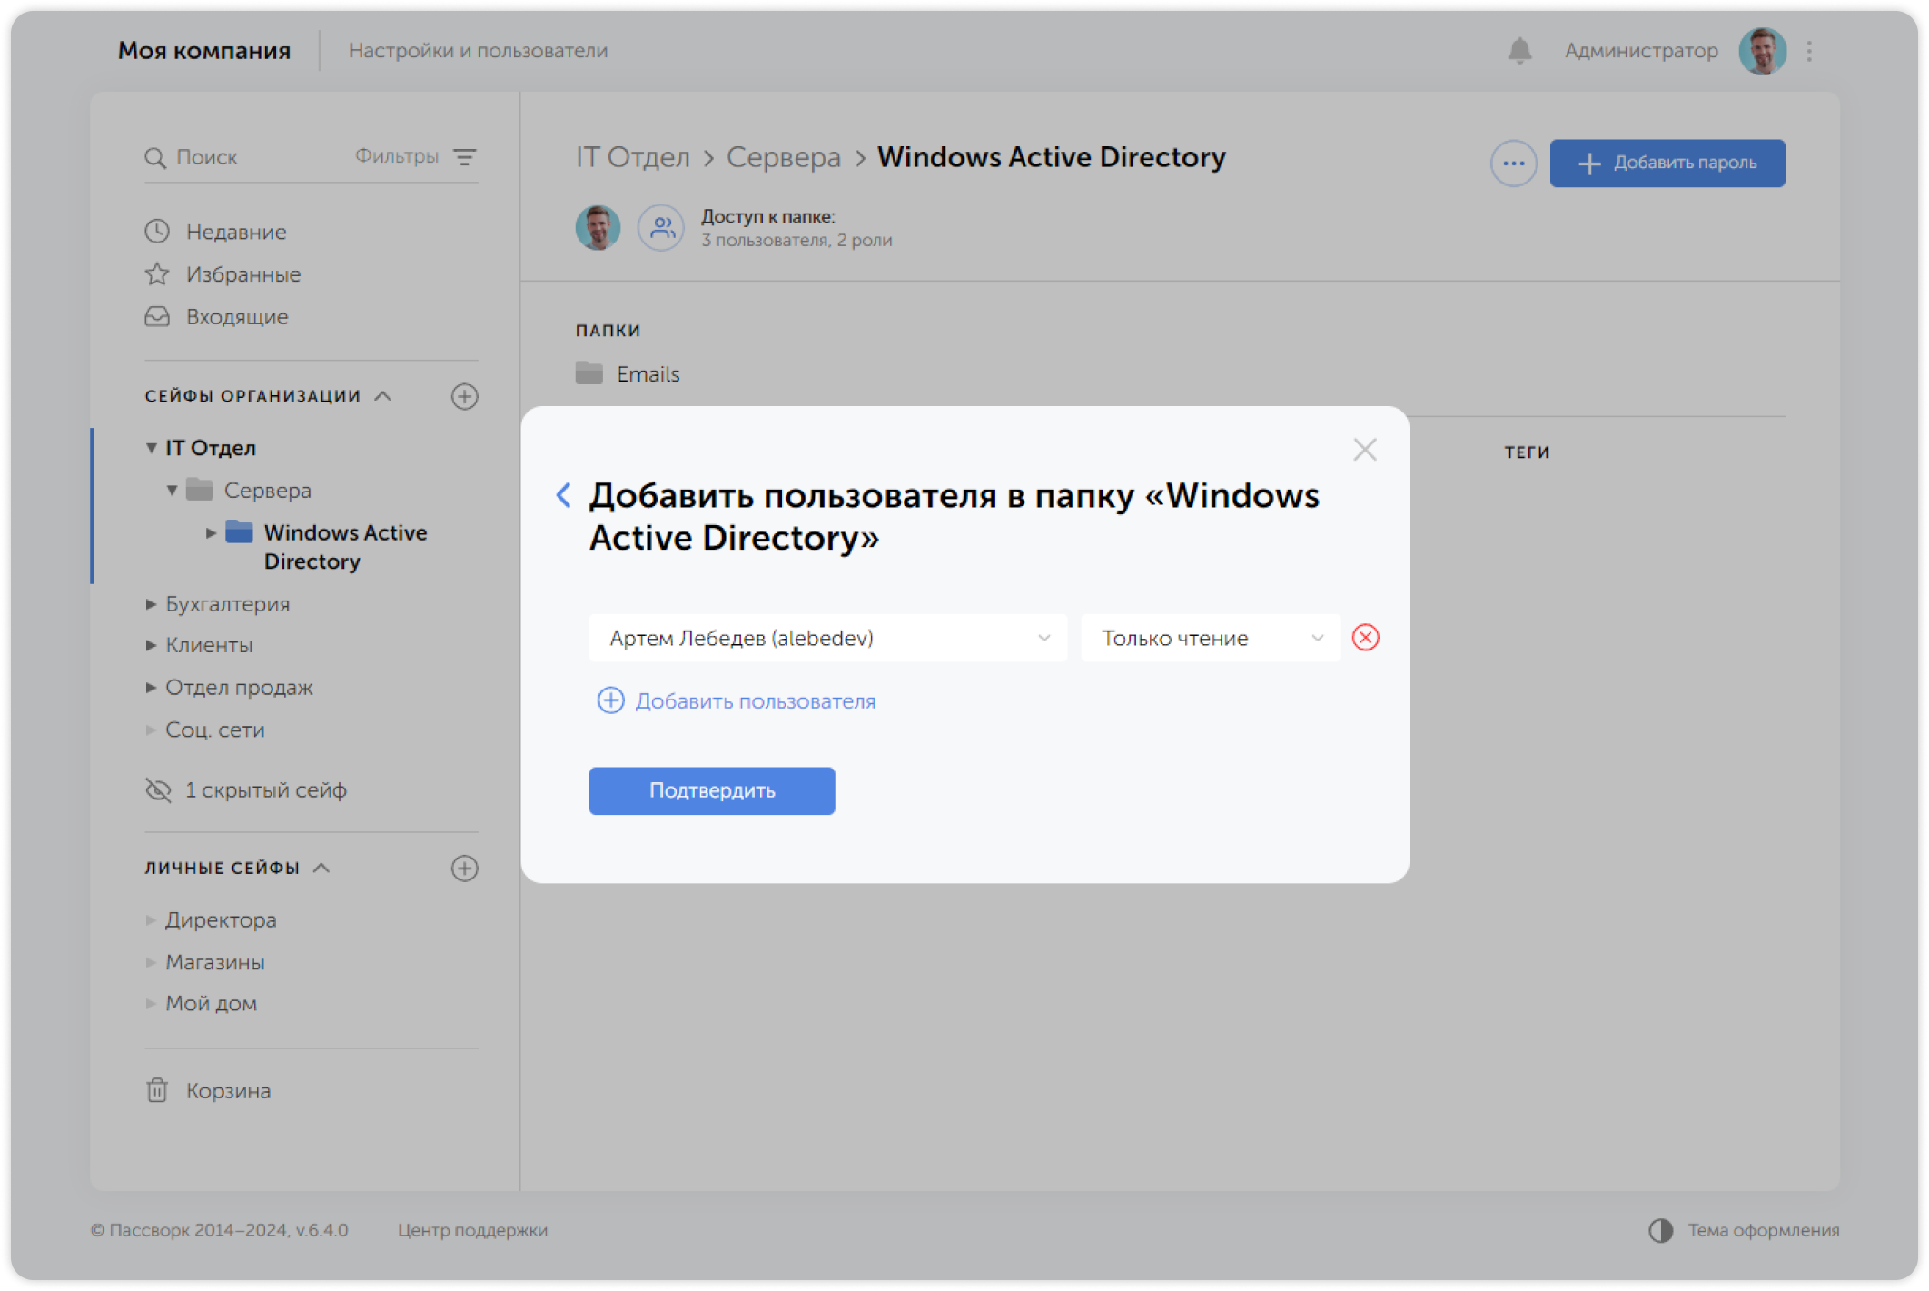1929x1291 pixels.
Task: Show the 1 скрытый сейф hidden safe
Action: [x=264, y=790]
